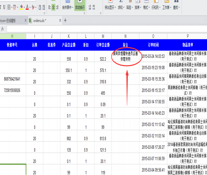
Task: Apply cell borders with the border icon
Action: [x=10, y=7]
